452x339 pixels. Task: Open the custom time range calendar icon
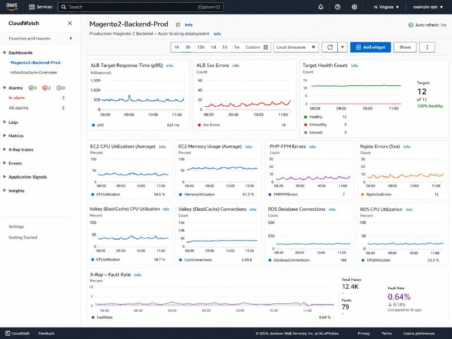(x=266, y=47)
